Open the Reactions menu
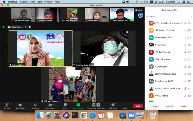 [113, 106]
